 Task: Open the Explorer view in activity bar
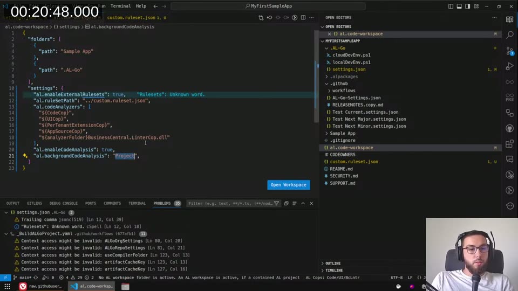point(510,19)
